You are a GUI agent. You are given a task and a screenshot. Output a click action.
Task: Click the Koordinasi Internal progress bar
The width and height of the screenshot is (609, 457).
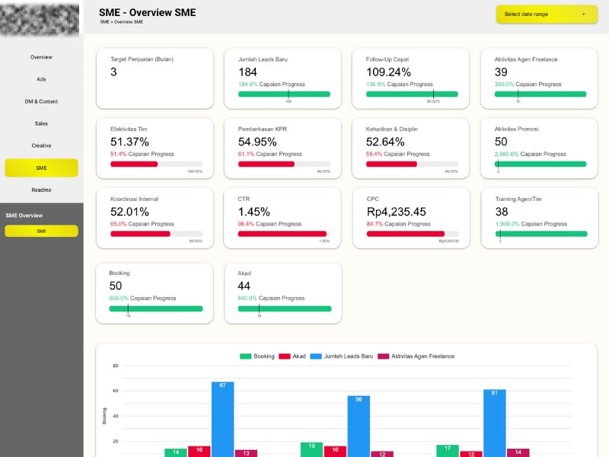pyautogui.click(x=156, y=234)
